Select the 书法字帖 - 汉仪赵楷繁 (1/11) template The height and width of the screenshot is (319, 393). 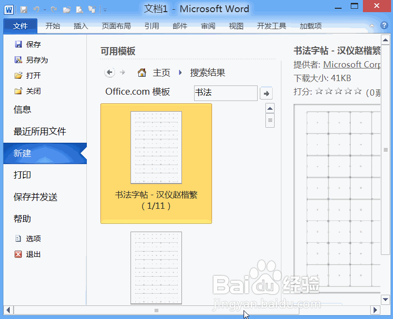(x=156, y=164)
